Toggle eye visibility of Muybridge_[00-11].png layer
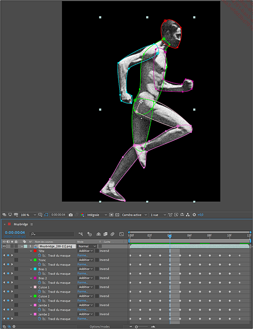Image resolution: width=253 pixels, height=329 pixels. click(4, 246)
